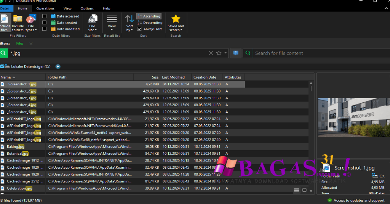Select the _Screenshot_1.jpg row
Image resolution: width=390 pixels, height=204 pixels.
tap(122, 84)
